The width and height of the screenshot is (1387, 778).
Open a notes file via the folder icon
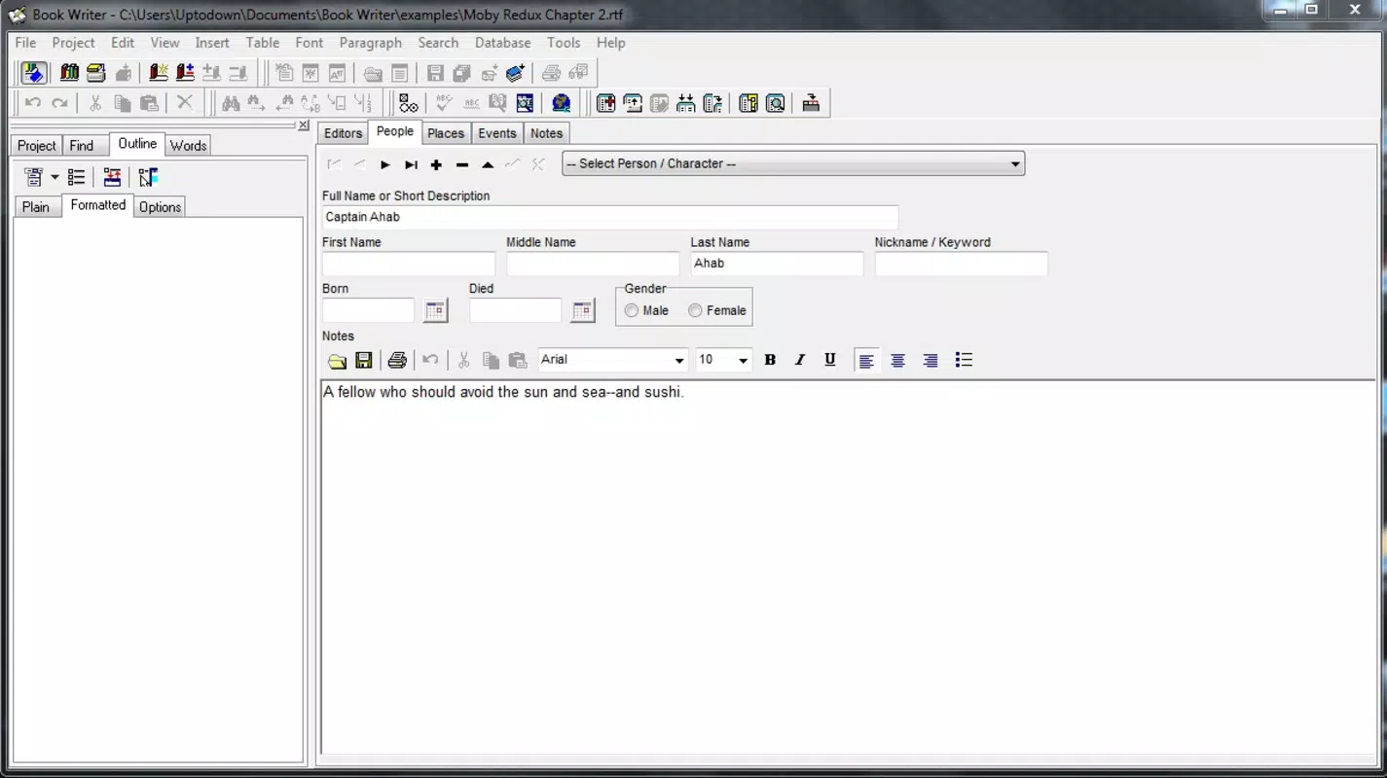[x=337, y=361]
